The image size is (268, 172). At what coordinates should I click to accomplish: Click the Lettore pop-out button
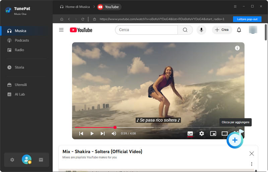[247, 19]
